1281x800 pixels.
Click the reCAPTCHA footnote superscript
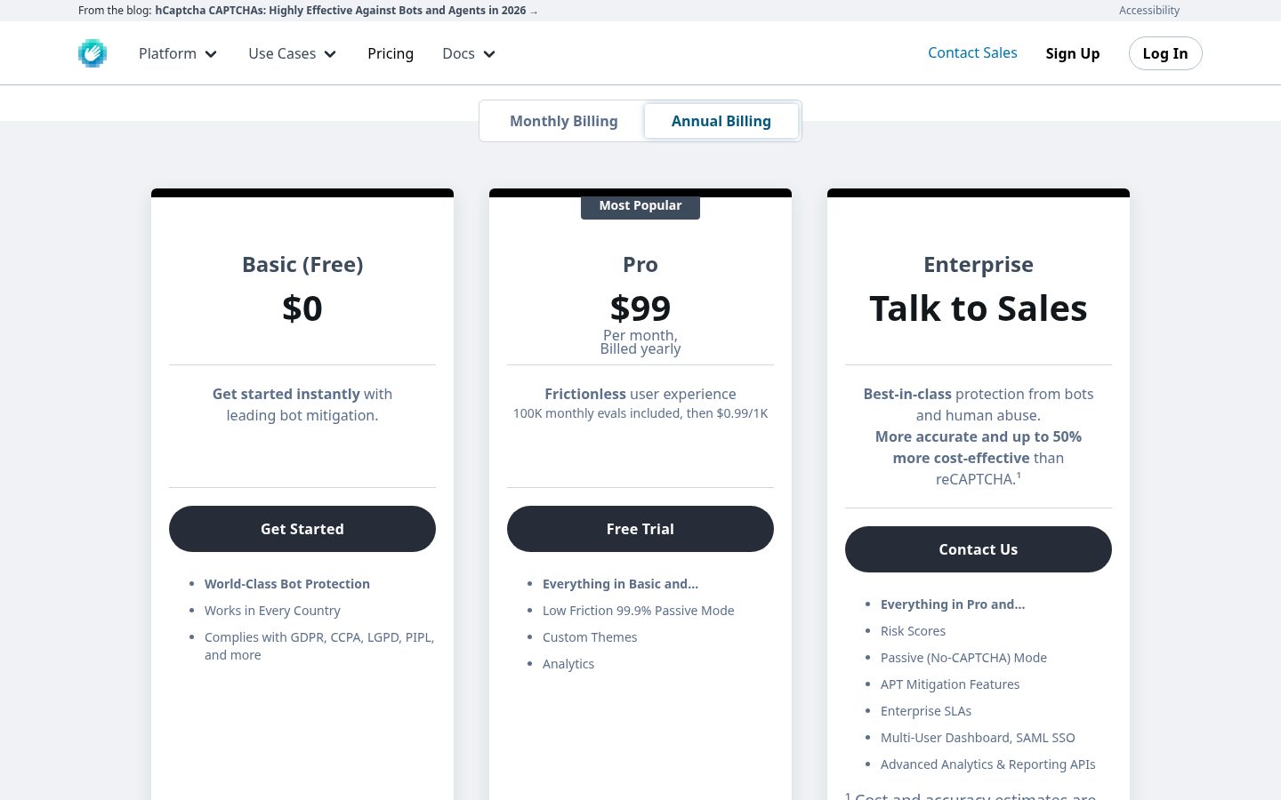1019,476
